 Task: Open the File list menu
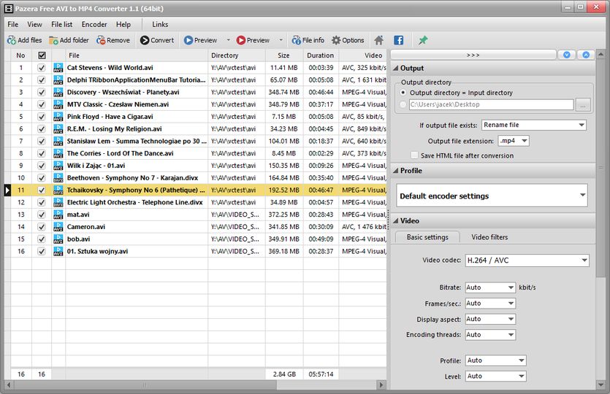62,25
